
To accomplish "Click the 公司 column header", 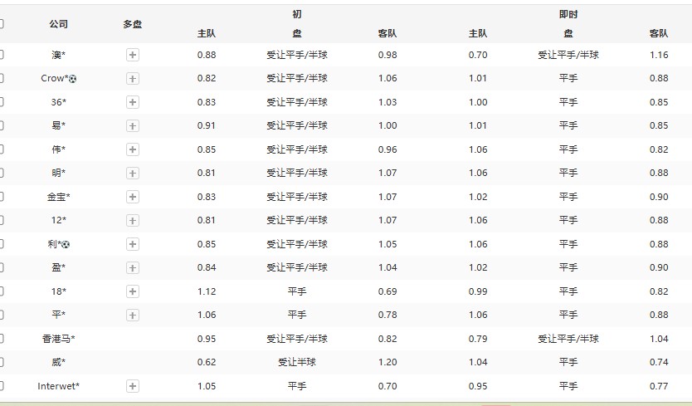I will tap(58, 24).
